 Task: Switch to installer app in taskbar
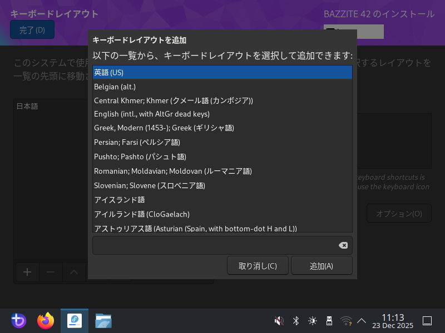click(75, 321)
